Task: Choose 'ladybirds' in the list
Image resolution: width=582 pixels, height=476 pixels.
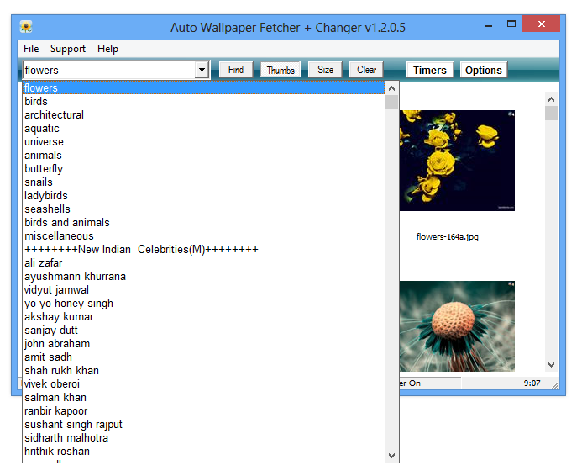Action: 204,196
